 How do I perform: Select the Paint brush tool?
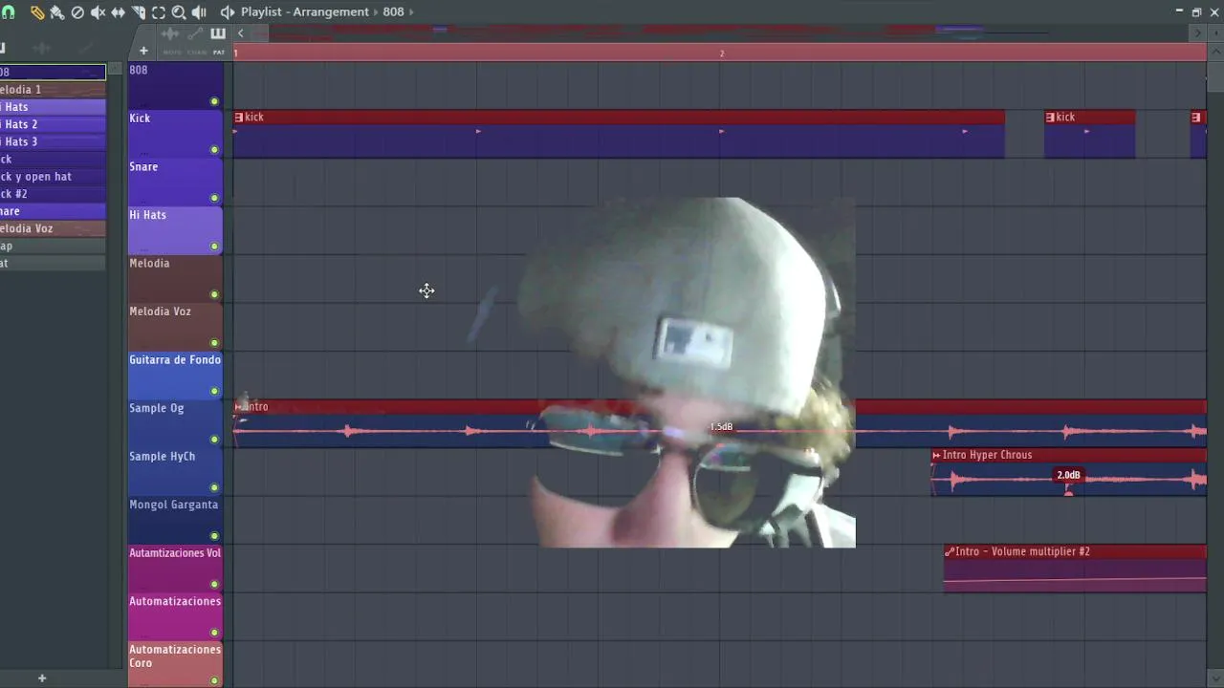pos(57,12)
